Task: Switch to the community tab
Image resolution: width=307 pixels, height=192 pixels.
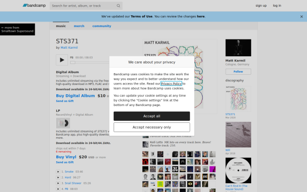Action: 102,26
